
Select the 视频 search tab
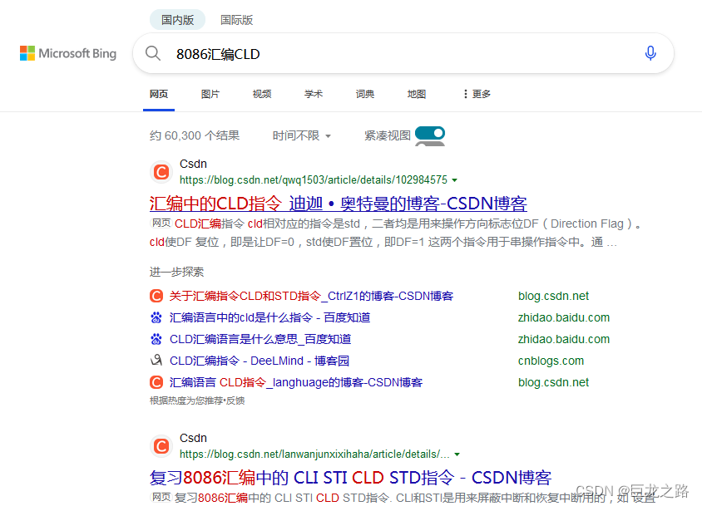[x=262, y=94]
